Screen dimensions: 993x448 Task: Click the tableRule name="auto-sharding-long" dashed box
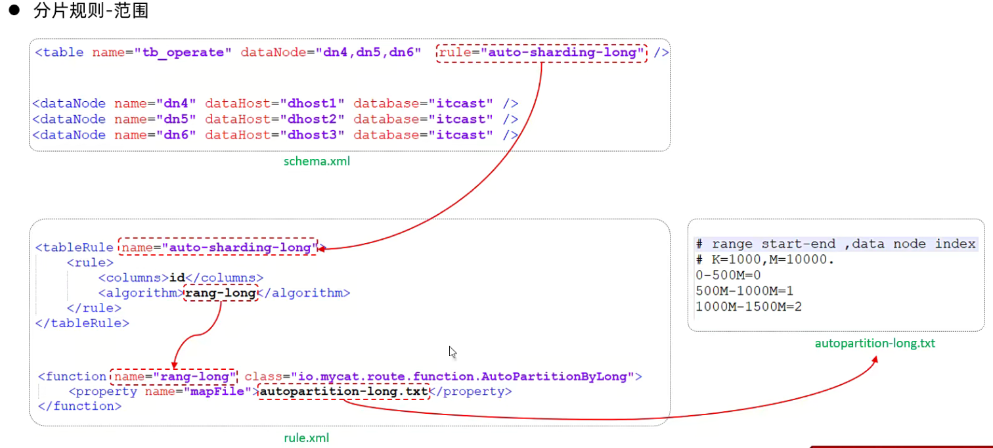pos(217,247)
